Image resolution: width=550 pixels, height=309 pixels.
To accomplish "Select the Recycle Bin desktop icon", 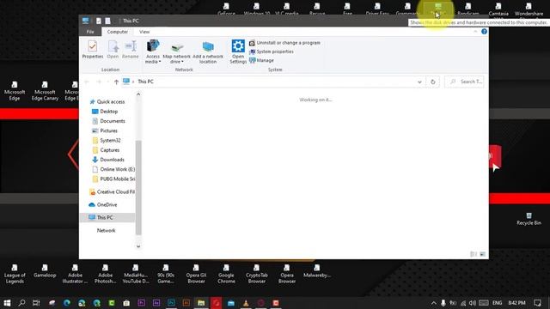I will tap(529, 219).
